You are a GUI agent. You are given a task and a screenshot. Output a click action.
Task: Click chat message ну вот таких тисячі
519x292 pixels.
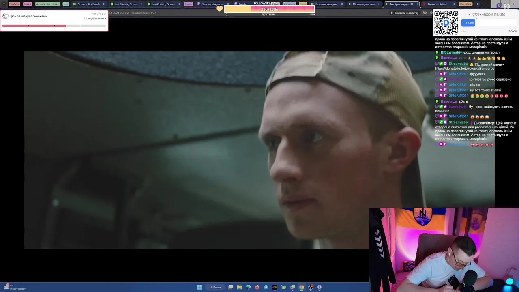(485, 90)
